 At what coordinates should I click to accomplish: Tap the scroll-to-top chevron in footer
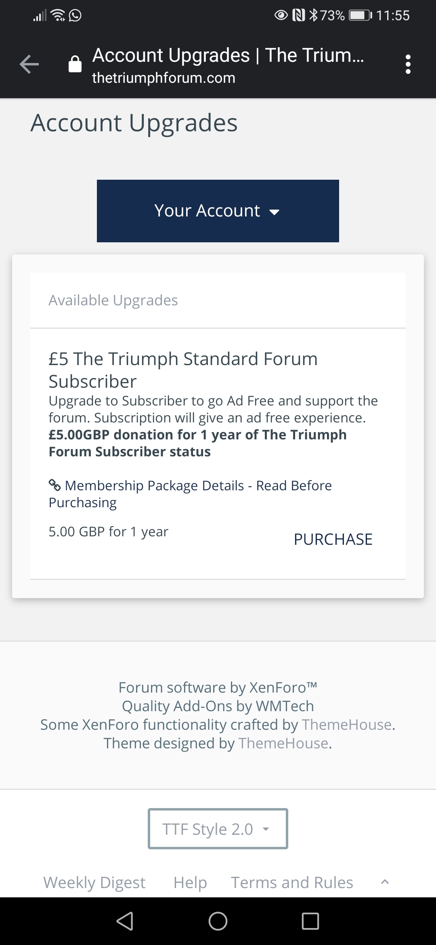[x=385, y=882]
